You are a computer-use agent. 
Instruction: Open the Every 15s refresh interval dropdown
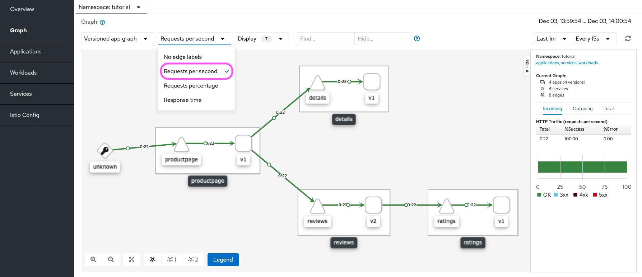click(594, 39)
